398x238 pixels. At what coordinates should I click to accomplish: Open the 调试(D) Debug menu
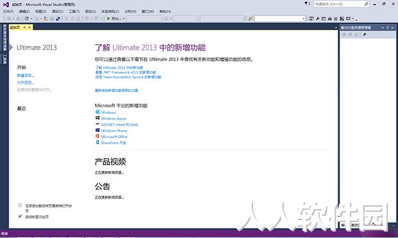(x=58, y=12)
